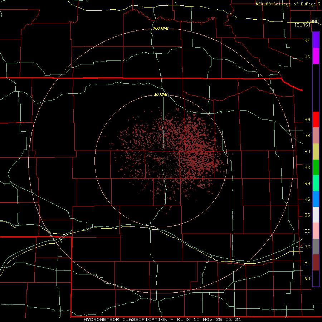
Task: Click the IC legend label
Action: (x=307, y=231)
